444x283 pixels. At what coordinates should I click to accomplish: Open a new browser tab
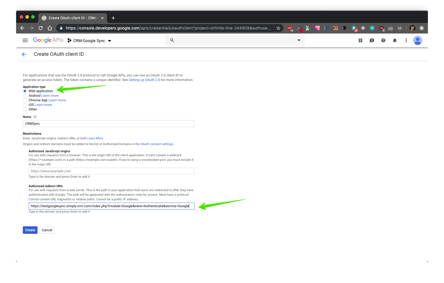113,18
